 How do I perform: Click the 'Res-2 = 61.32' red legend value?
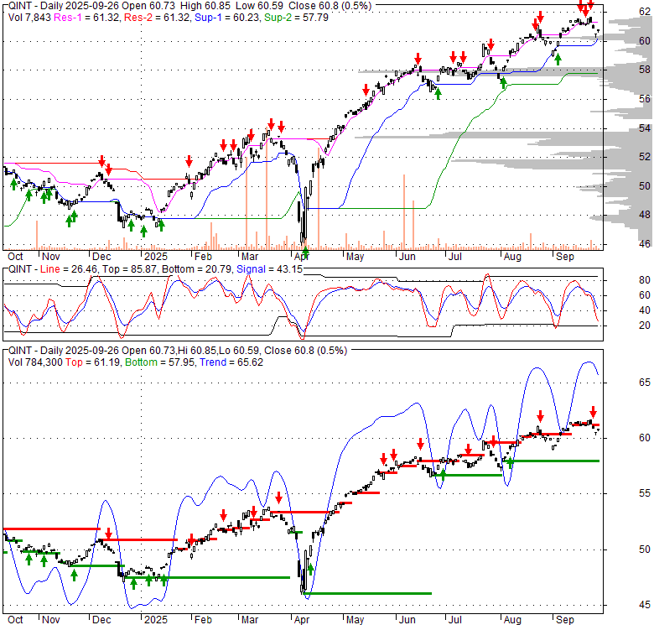pos(157,18)
